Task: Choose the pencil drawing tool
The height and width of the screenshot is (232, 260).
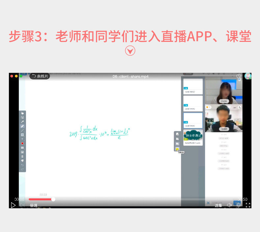Action: pyautogui.click(x=22, y=126)
